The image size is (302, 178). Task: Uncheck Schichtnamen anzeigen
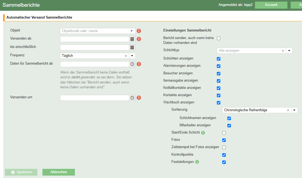tap(229, 118)
